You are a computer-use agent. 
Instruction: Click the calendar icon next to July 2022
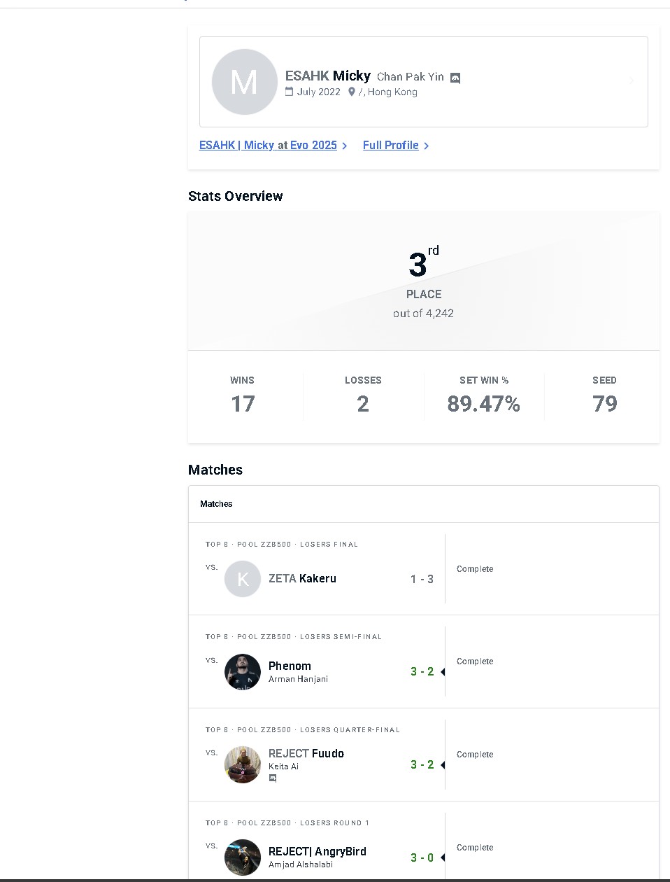(289, 92)
